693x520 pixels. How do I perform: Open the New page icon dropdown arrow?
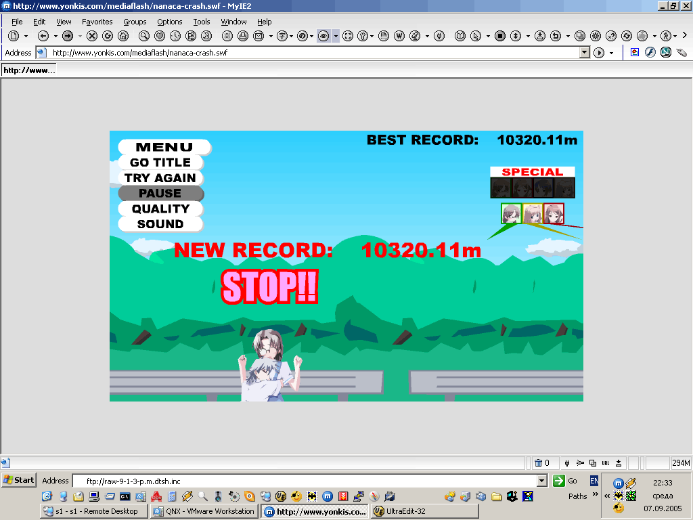pyautogui.click(x=26, y=36)
